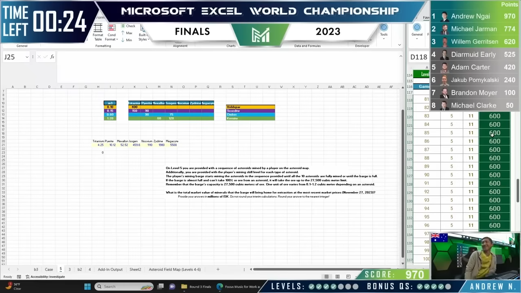Select the Zydrine price cell 1980
Screen dimensions: 521x293
point(160,145)
